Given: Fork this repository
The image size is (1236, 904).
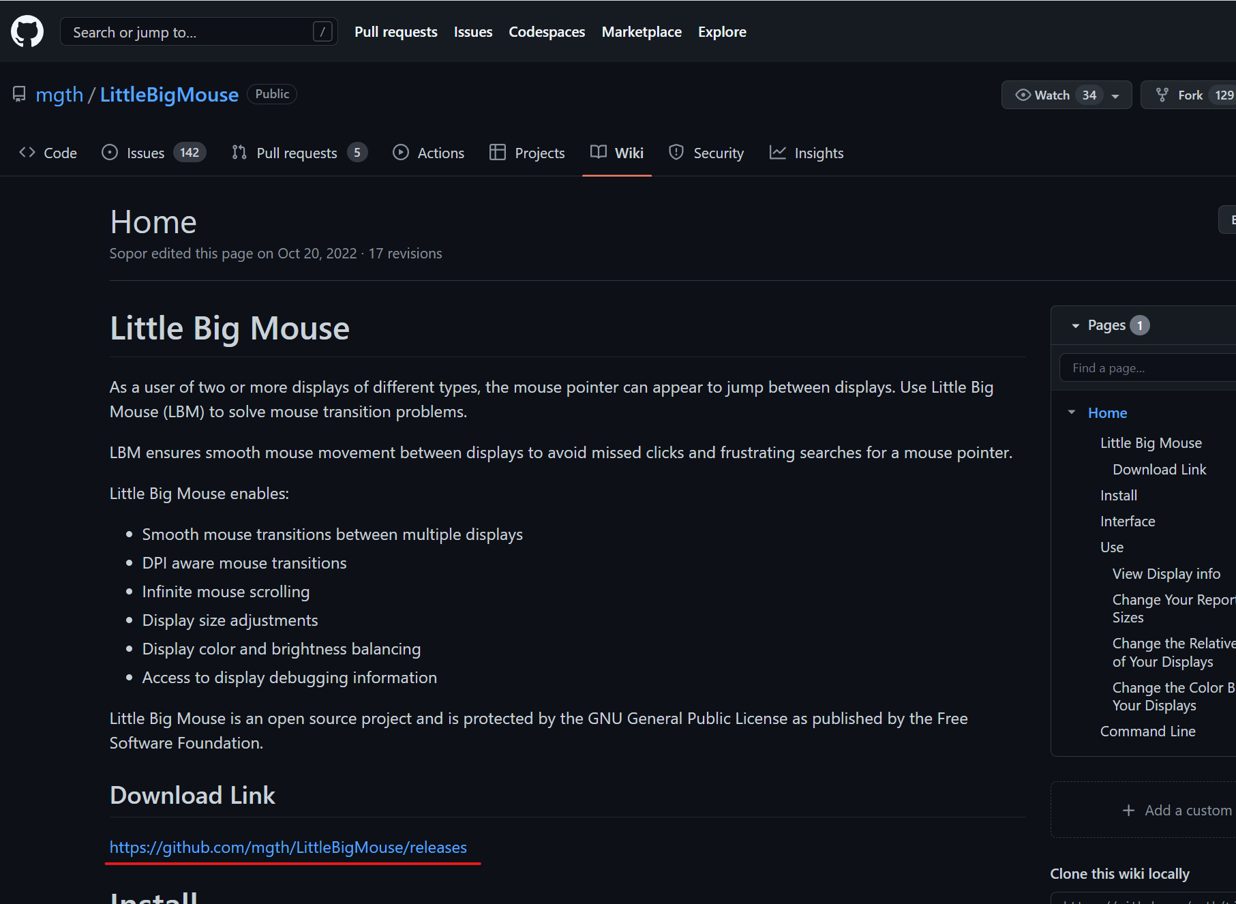Looking at the screenshot, I should (1190, 95).
